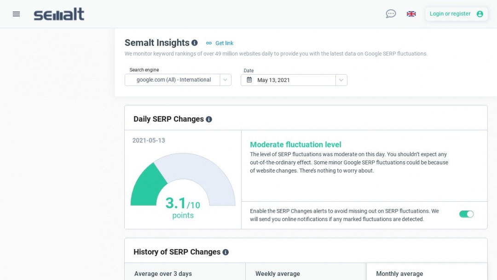
Task: Click the info icon beside Daily SERP Changes
Action: pos(209,119)
